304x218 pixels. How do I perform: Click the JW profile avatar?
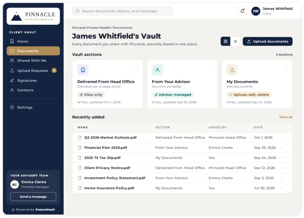[x=256, y=11]
